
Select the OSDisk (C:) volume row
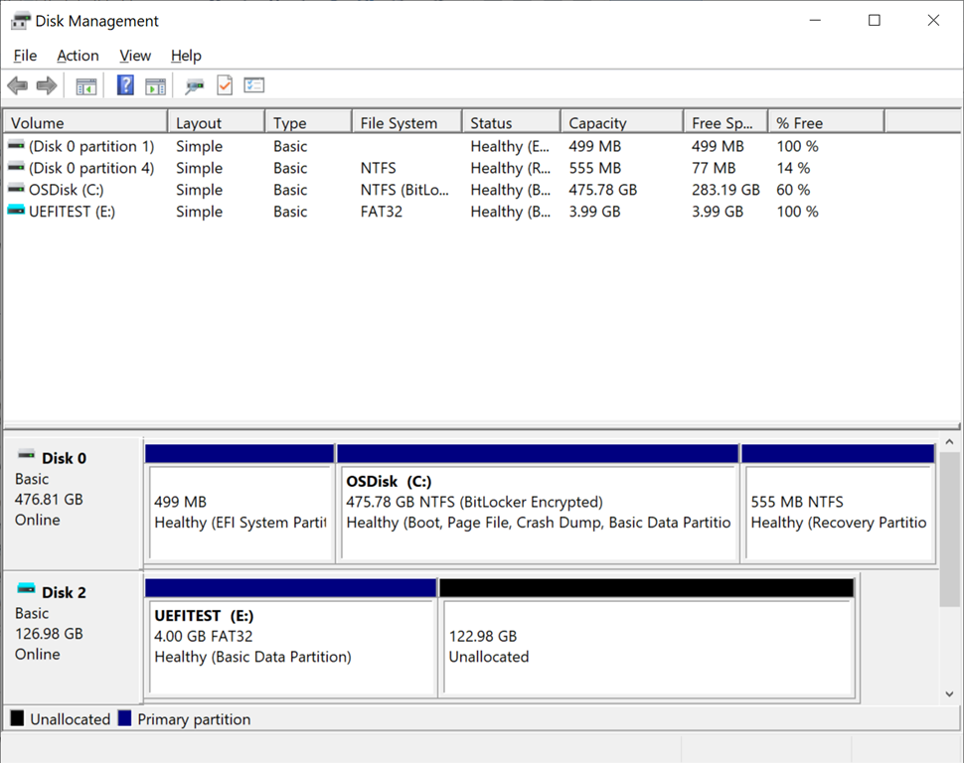tap(66, 190)
